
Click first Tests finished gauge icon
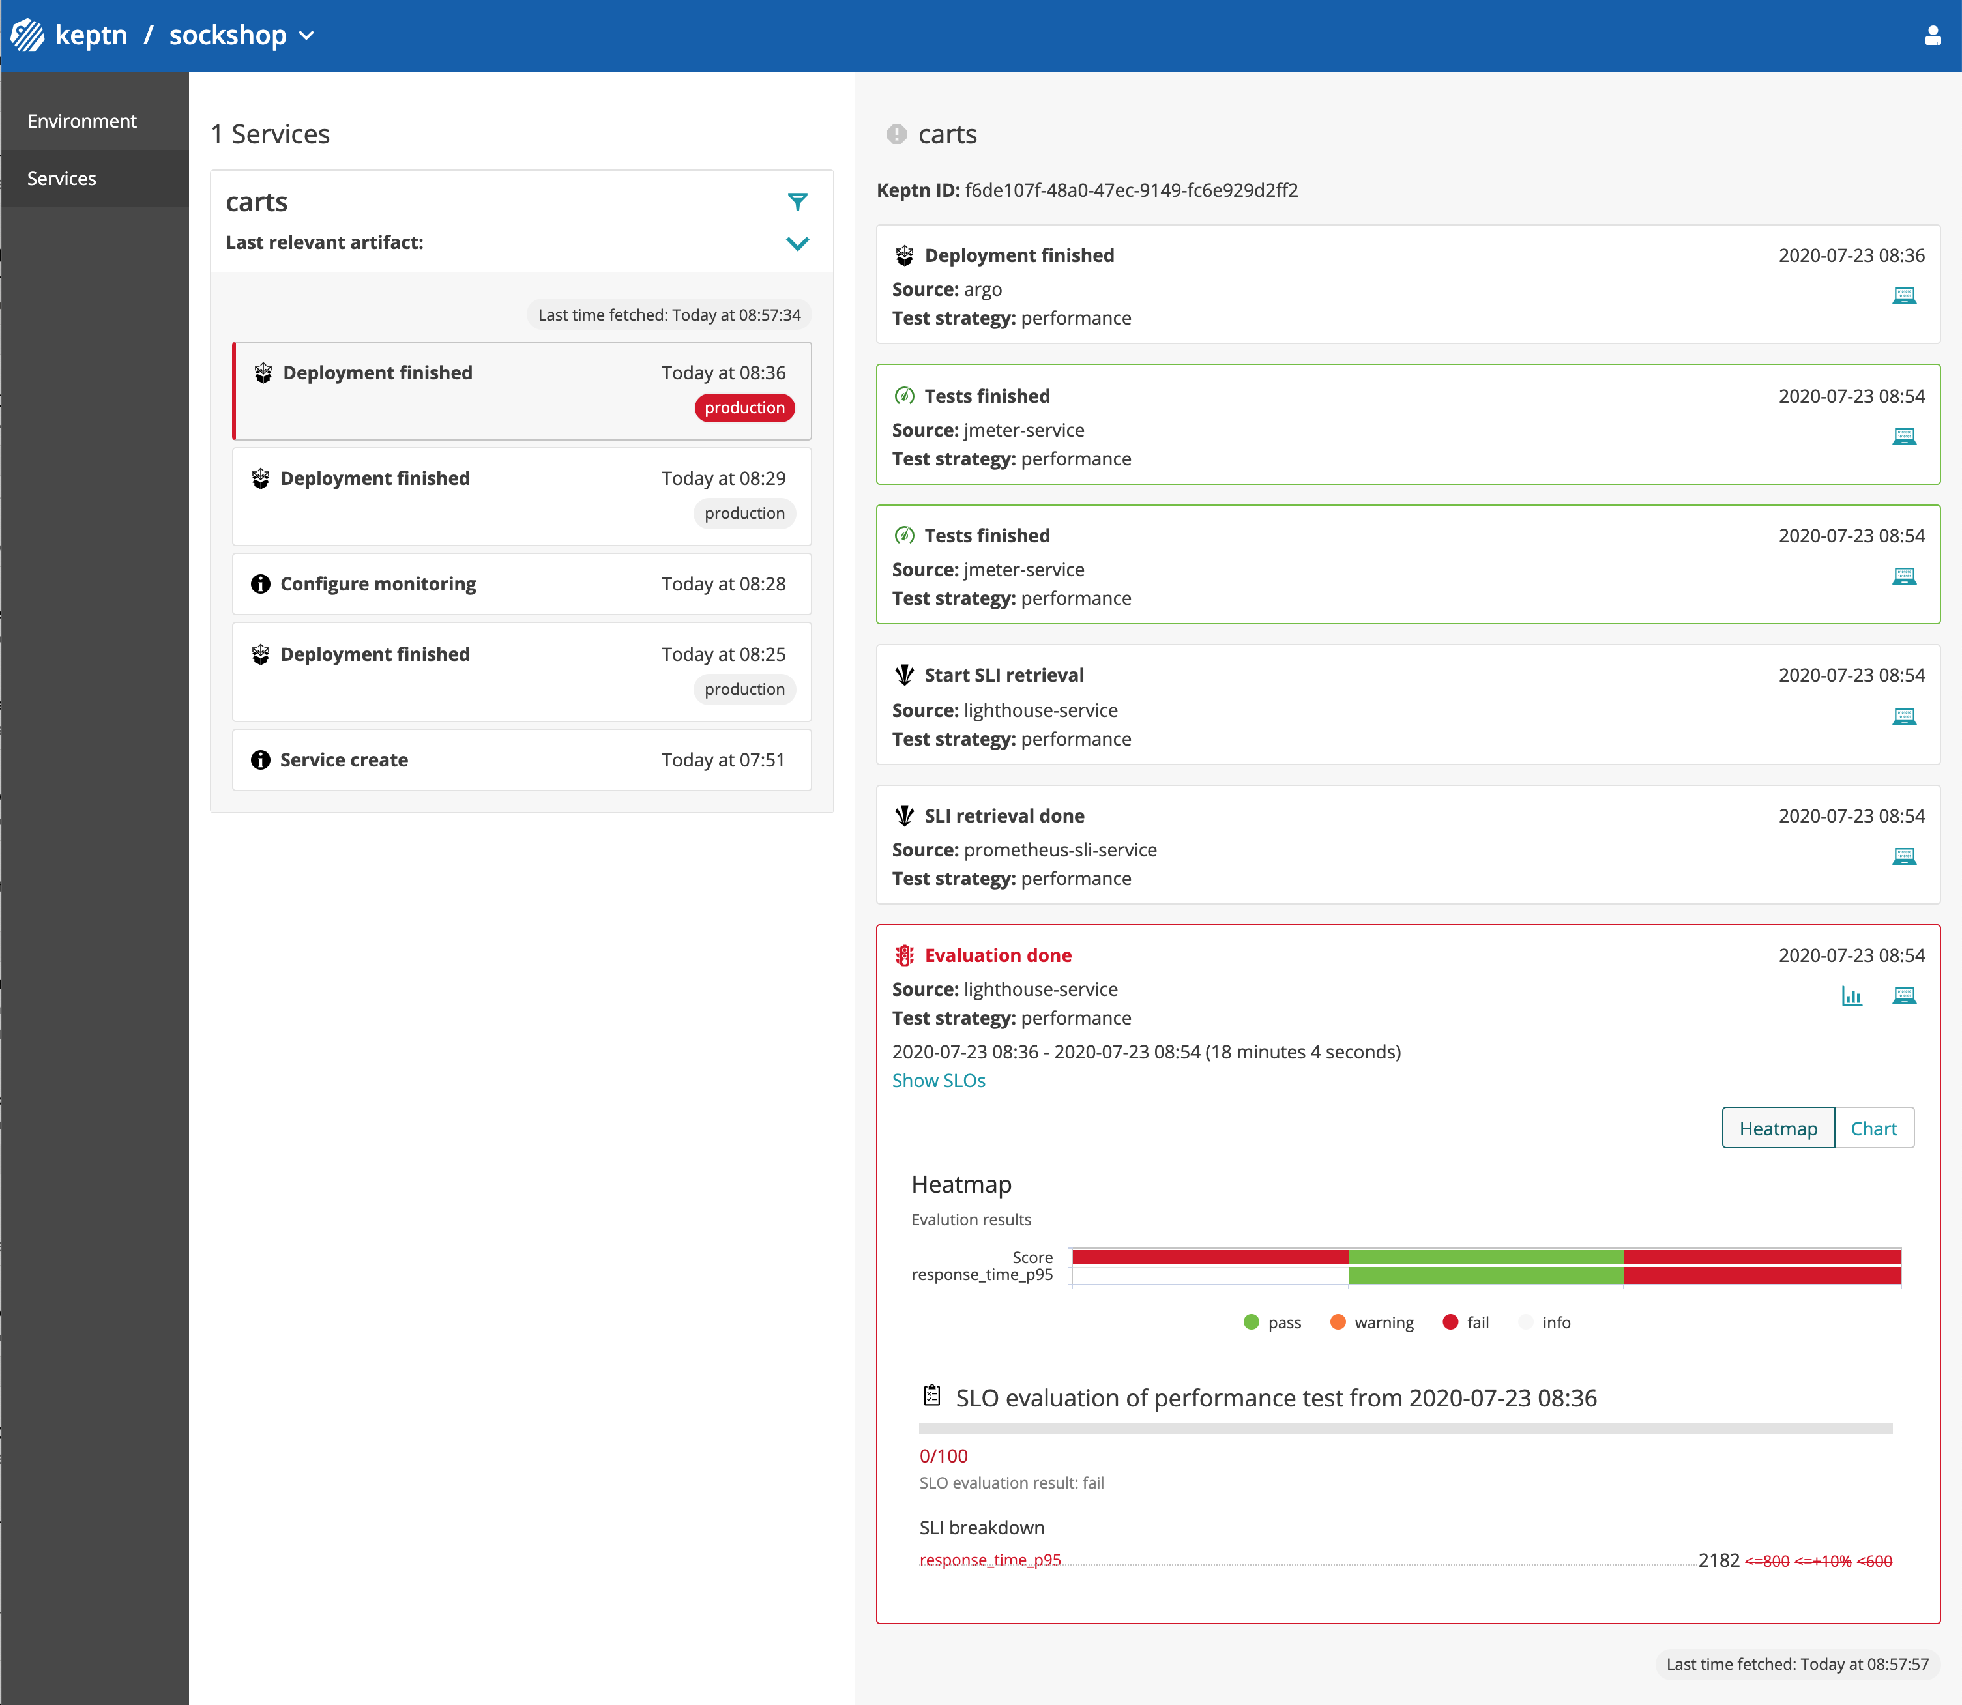[904, 396]
